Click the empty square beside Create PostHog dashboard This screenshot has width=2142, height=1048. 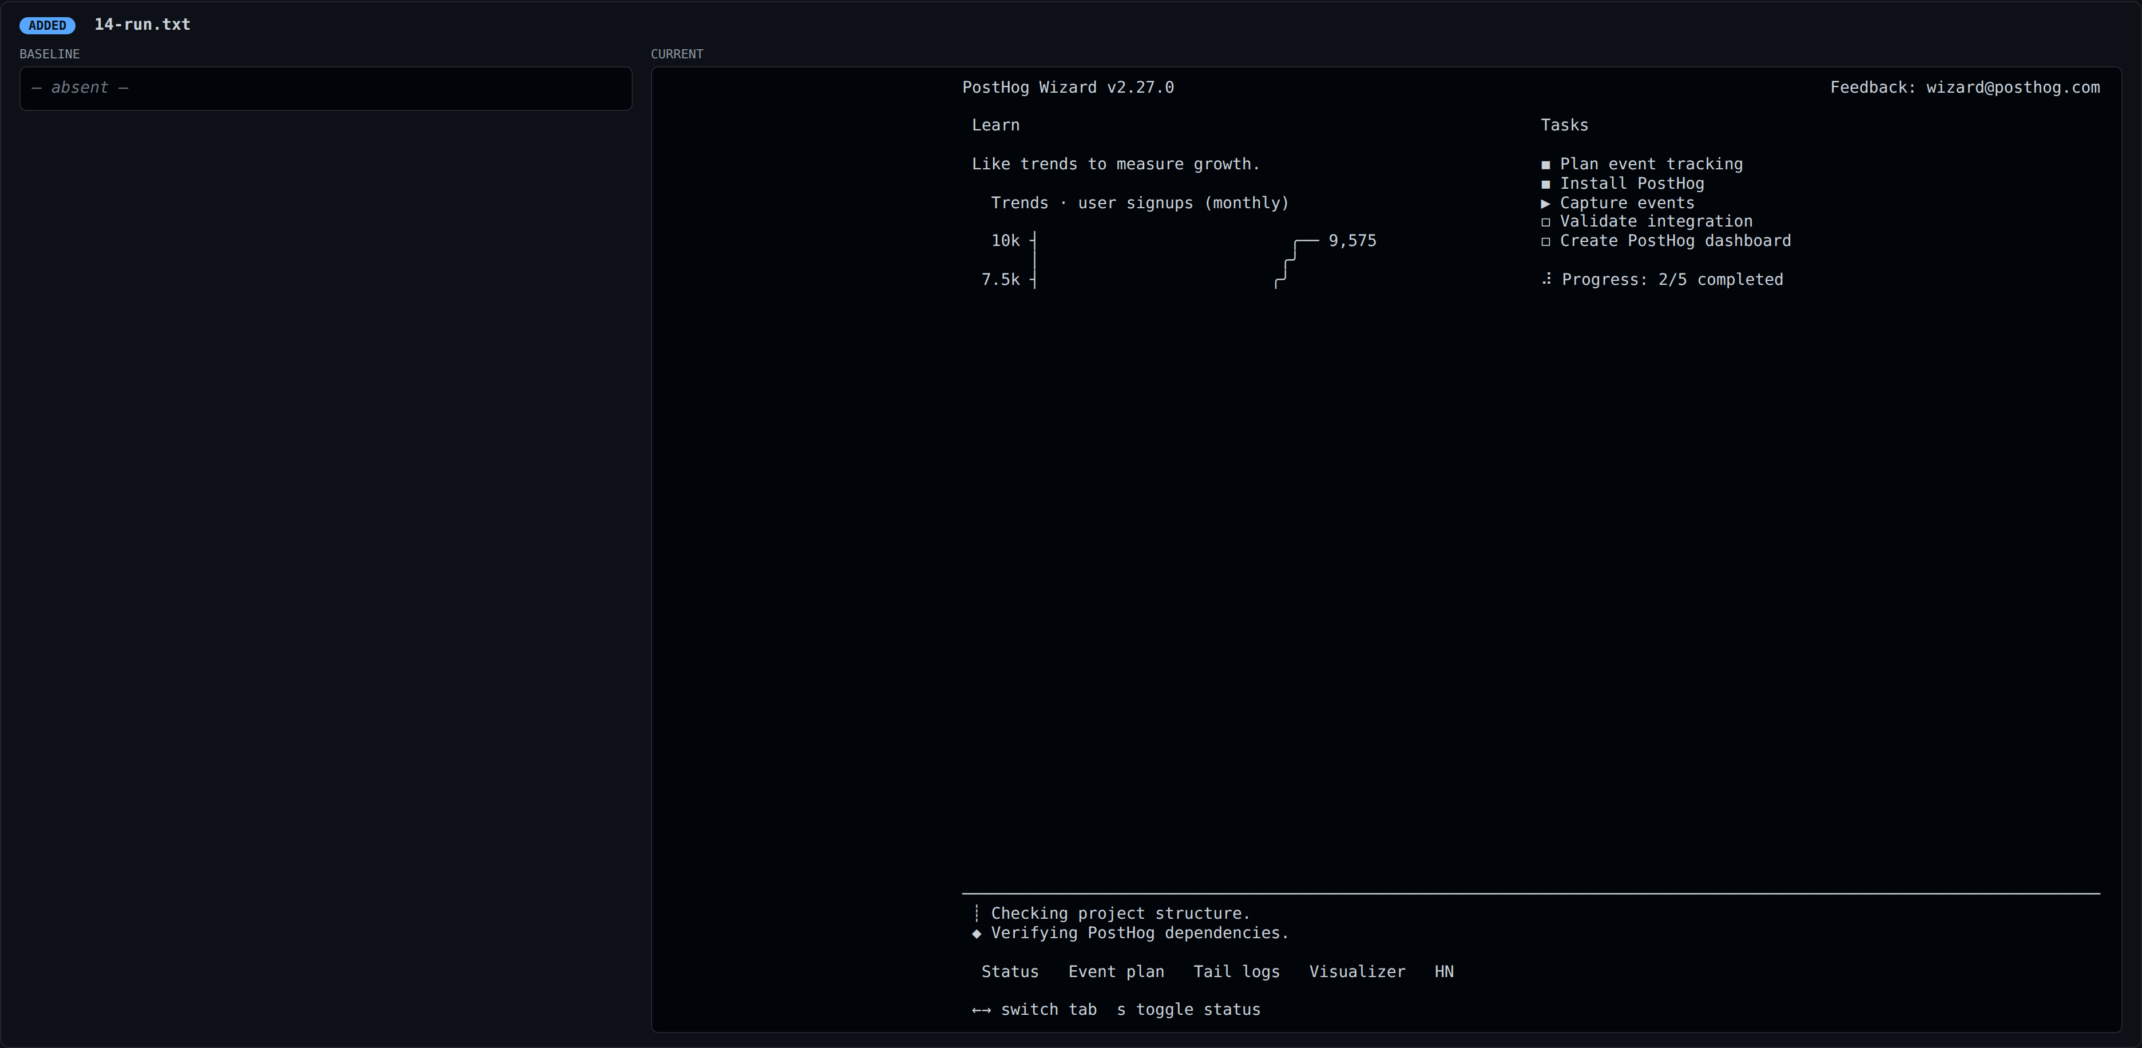[1546, 241]
